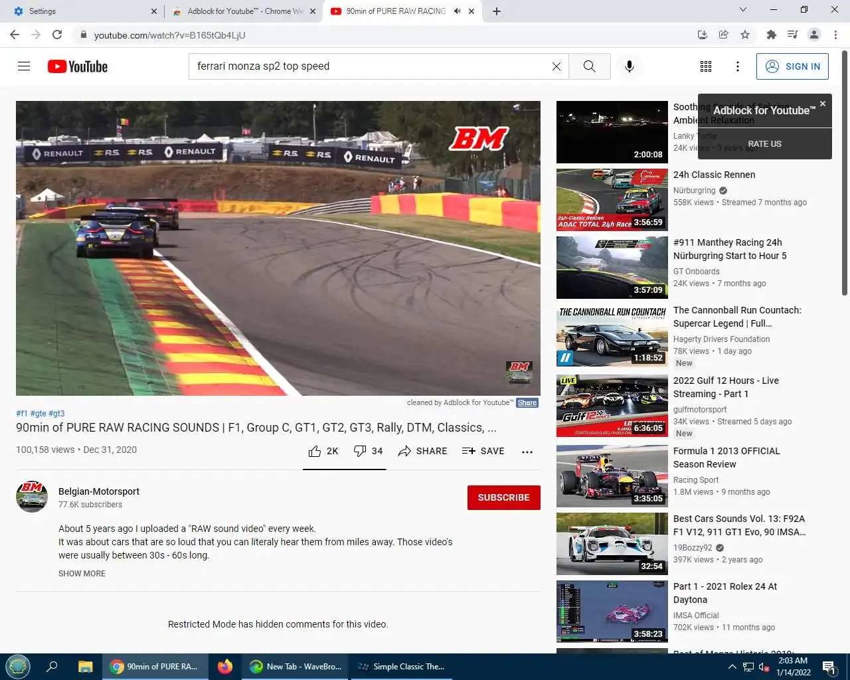Open the Belgian-Motorsport channel avatar
Screen dimensions: 850x680
coord(32,497)
